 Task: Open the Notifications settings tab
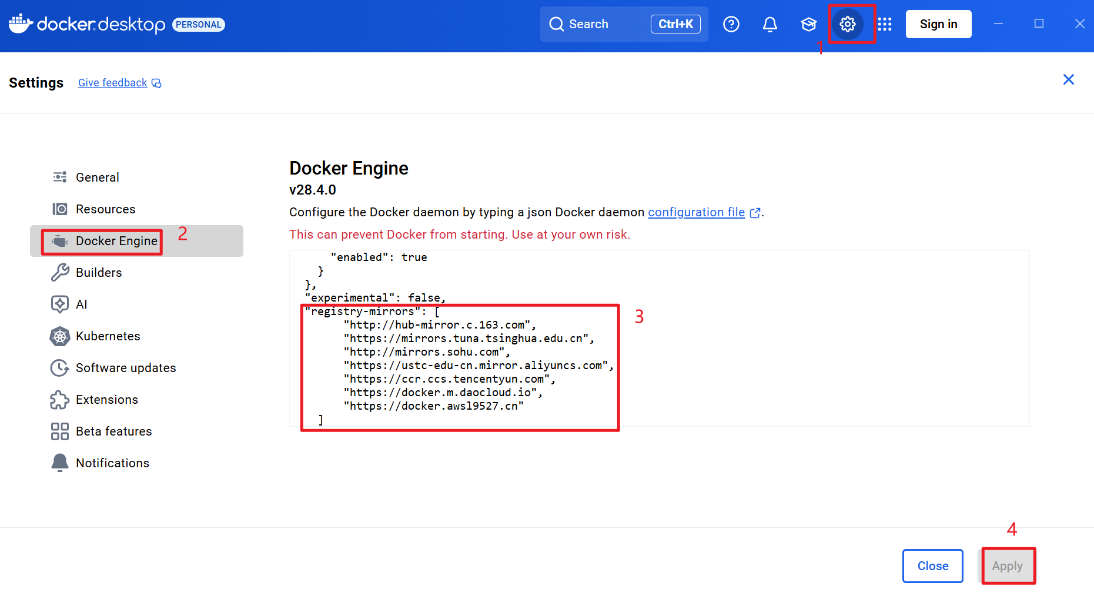click(x=136, y=463)
